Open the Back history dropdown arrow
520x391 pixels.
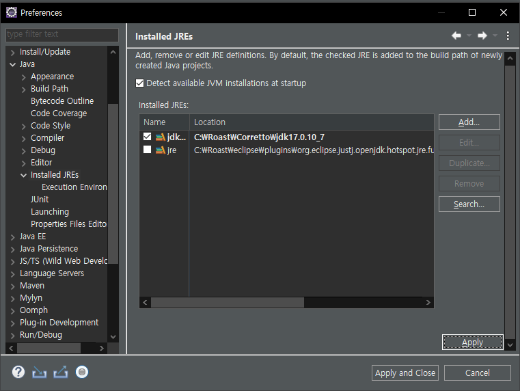click(x=469, y=36)
